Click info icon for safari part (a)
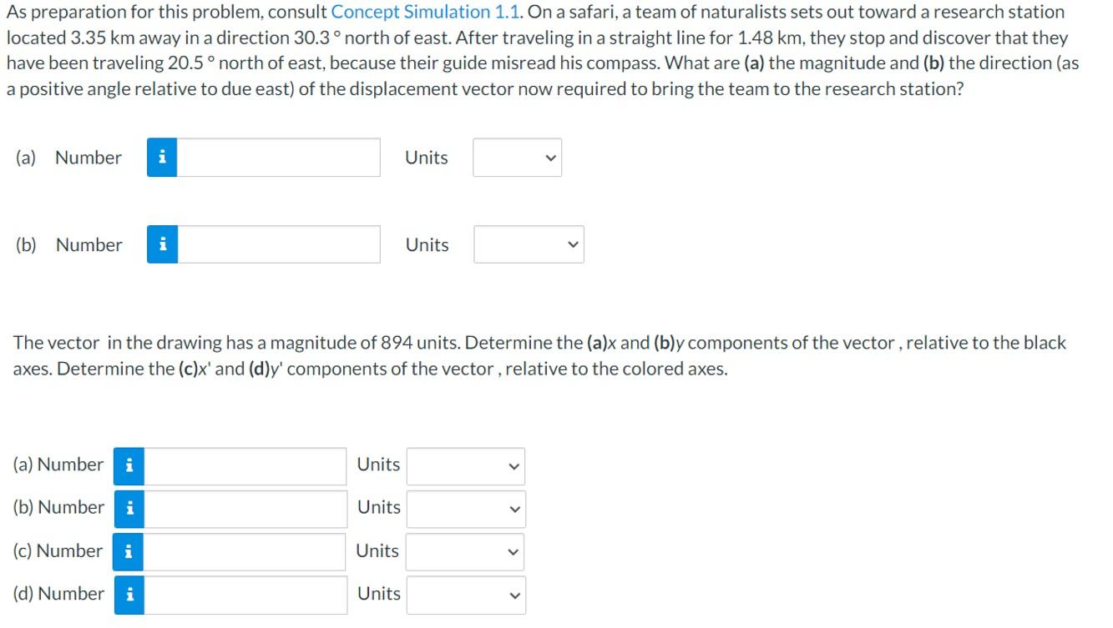 pos(162,158)
